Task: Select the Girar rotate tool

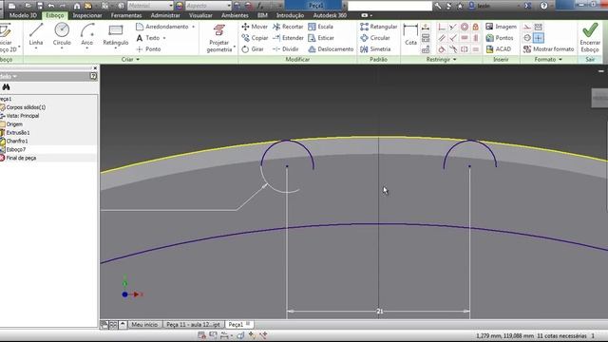Action: click(253, 48)
